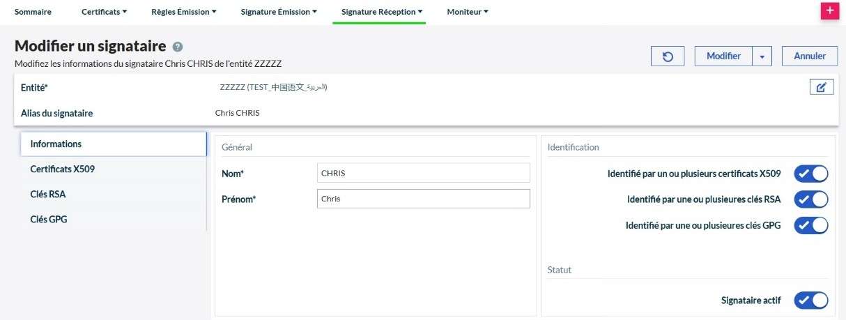Viewport: 846px width, 320px height.
Task: Open the Moniteur menu
Action: click(468, 12)
